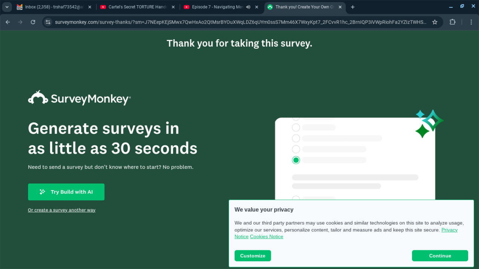
Task: Switch to Episode 7 - Navigating tab
Action: tap(215, 7)
